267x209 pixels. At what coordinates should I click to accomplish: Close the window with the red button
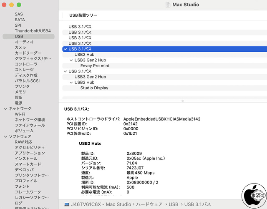coord(5,5)
